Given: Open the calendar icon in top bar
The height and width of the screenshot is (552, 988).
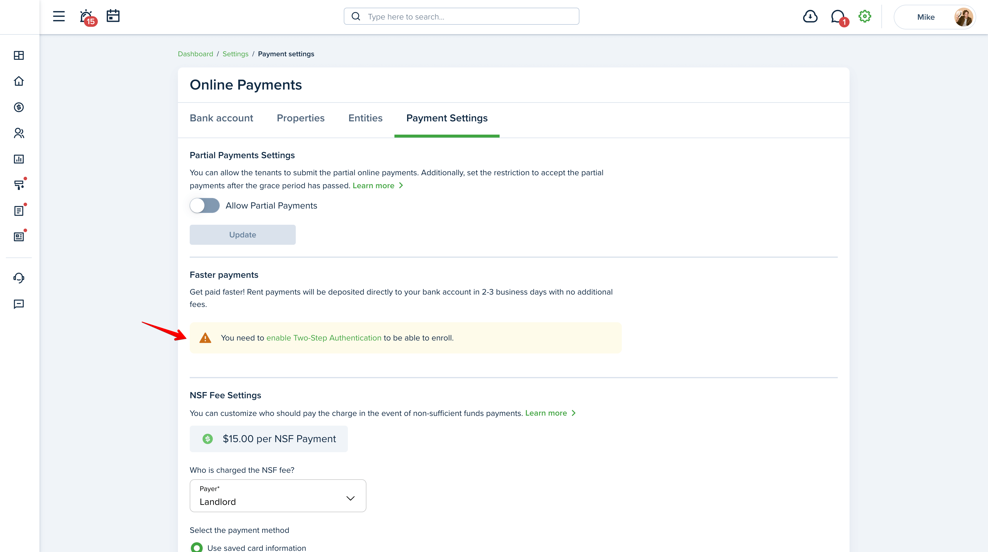Looking at the screenshot, I should (113, 16).
